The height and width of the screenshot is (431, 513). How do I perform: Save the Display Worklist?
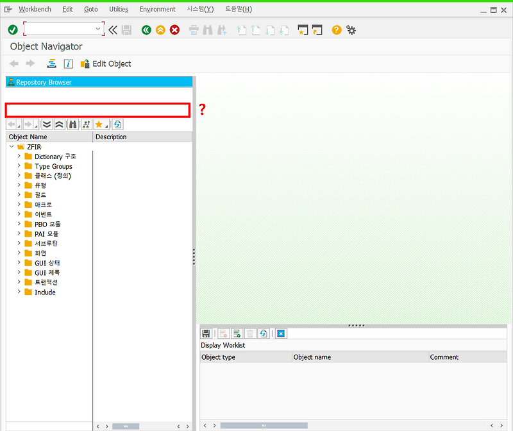[206, 333]
